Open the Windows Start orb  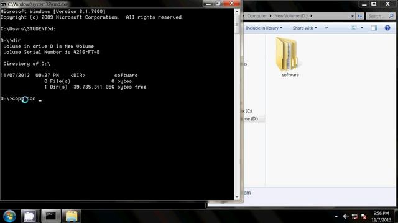pos(9,216)
